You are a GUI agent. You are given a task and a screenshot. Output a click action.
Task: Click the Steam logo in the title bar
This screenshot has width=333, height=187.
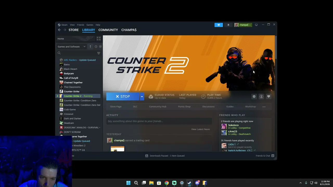click(x=59, y=25)
